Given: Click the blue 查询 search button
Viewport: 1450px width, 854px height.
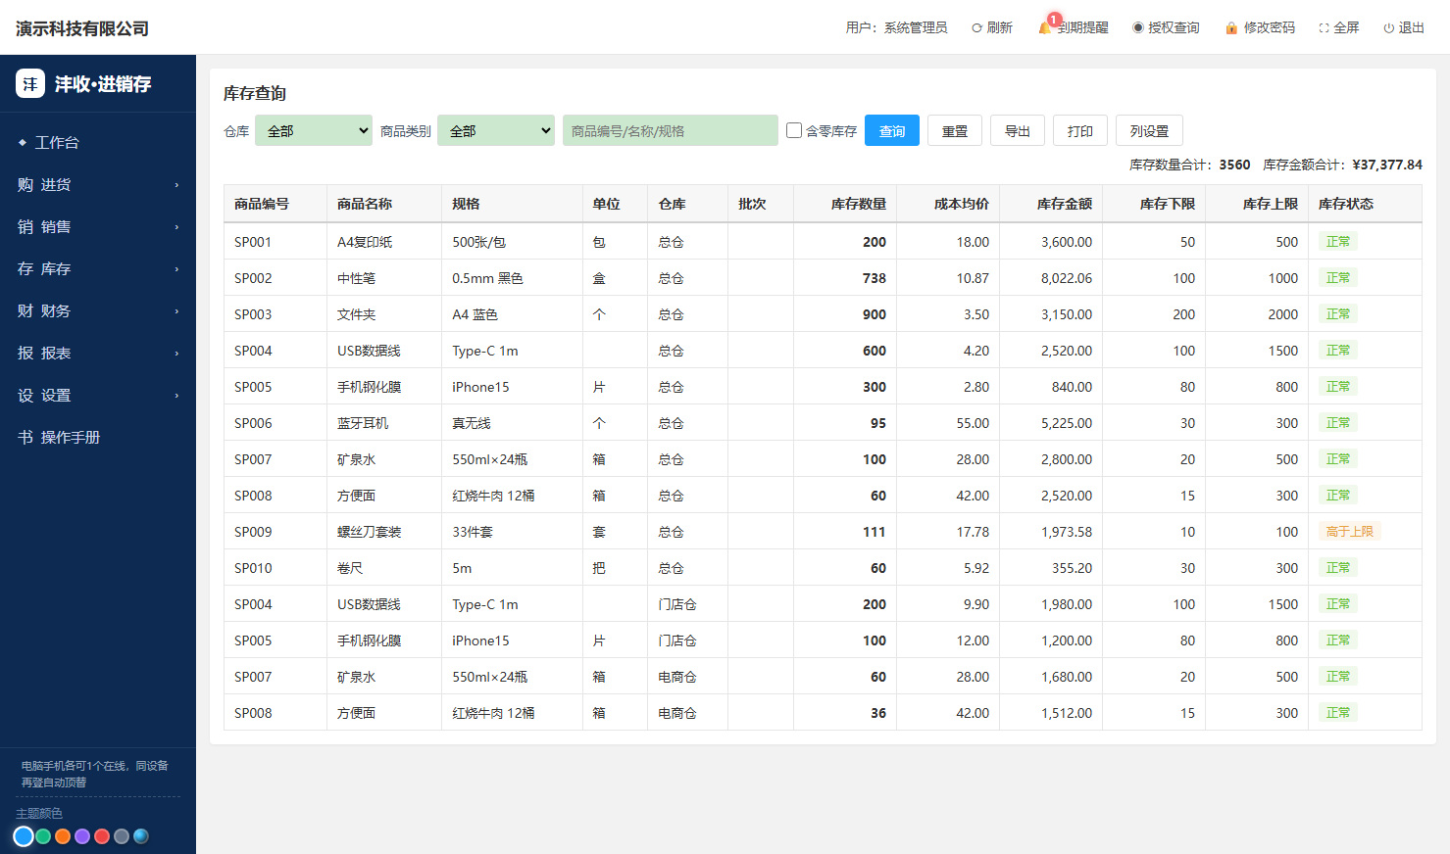Looking at the screenshot, I should (x=892, y=130).
